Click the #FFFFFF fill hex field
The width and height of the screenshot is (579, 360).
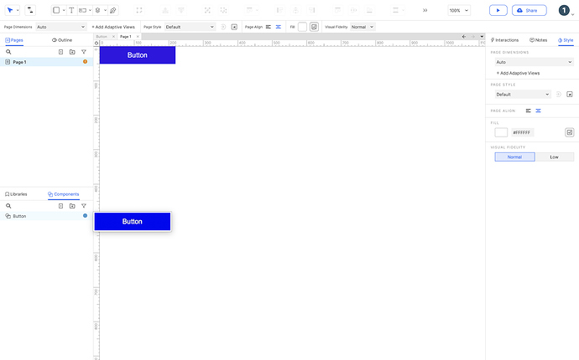tap(522, 132)
